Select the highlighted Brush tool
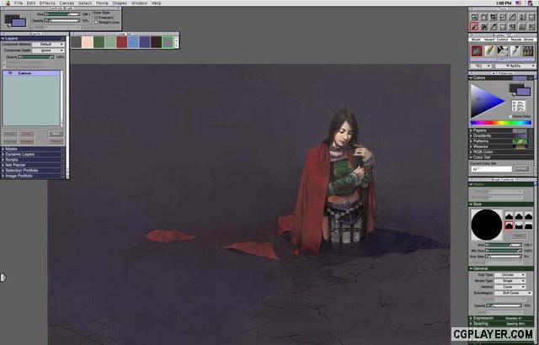This screenshot has width=539, height=345. point(474,26)
